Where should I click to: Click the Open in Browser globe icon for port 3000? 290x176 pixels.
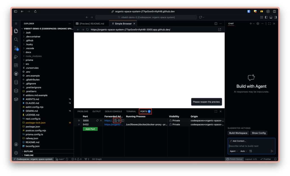coord(119,120)
